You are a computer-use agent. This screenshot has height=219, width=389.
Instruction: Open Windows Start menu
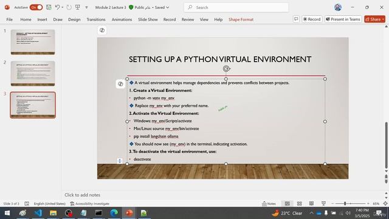pos(7,213)
